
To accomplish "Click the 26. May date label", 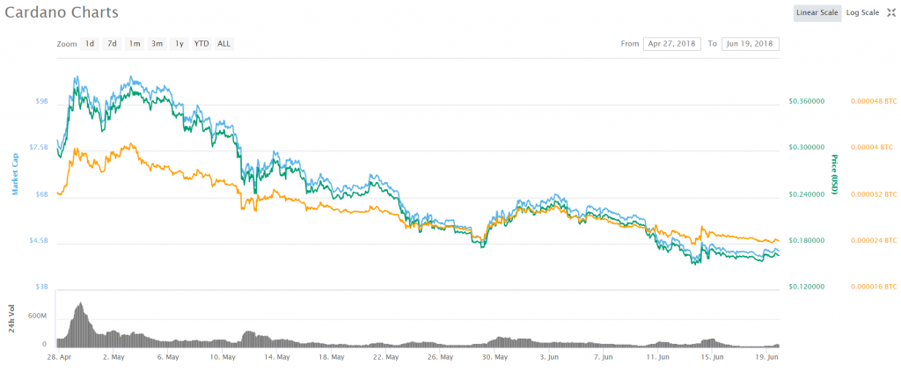I will point(440,357).
